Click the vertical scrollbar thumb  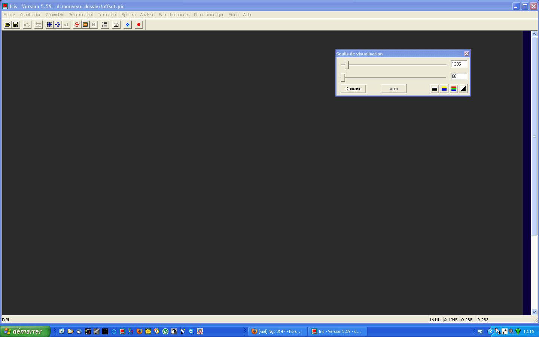534,136
